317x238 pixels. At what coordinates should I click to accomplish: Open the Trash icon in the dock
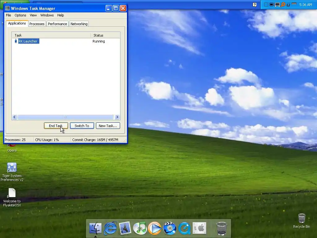pos(222,228)
